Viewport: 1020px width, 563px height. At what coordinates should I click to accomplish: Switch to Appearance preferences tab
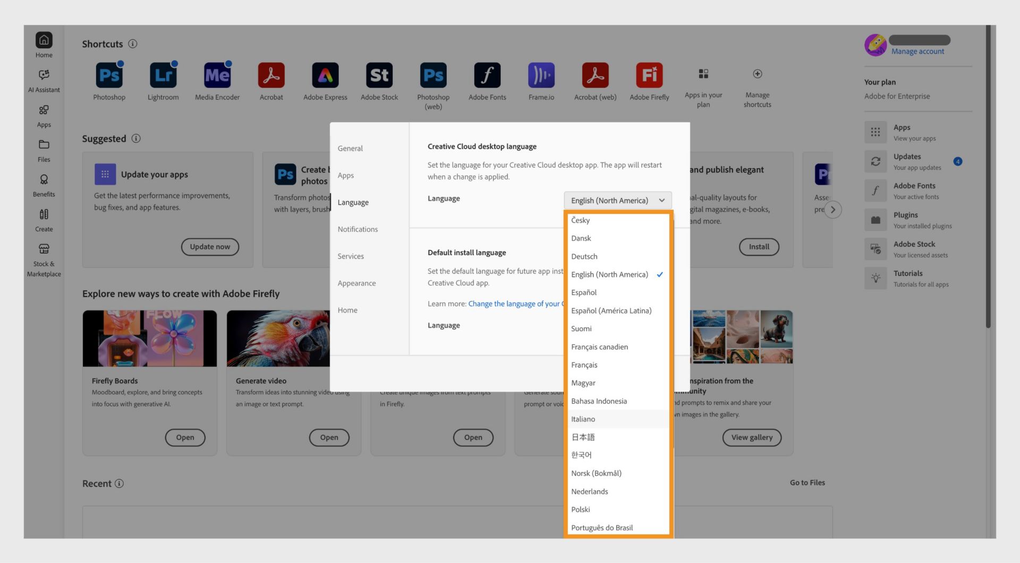click(x=356, y=283)
